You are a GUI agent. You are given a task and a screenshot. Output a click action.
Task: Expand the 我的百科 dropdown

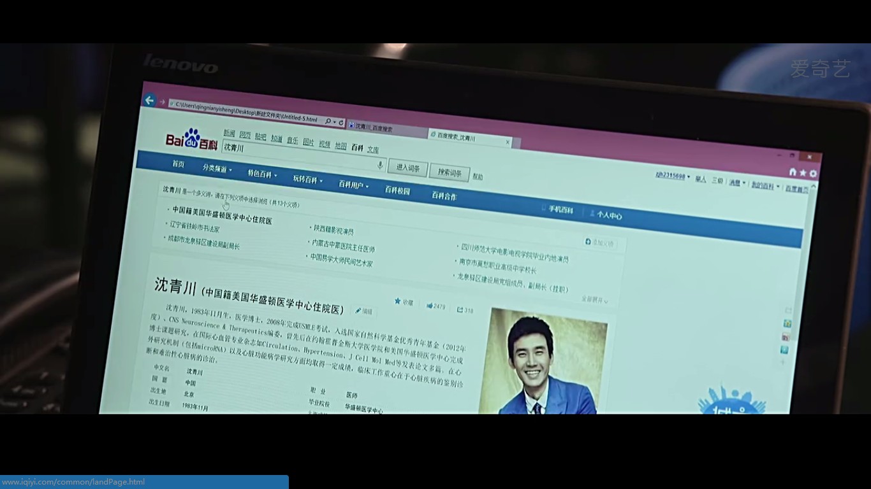point(765,186)
